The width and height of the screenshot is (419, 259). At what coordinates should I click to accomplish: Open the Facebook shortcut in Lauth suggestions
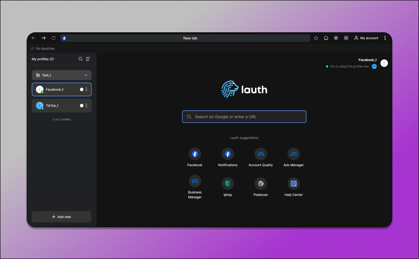coord(195,154)
